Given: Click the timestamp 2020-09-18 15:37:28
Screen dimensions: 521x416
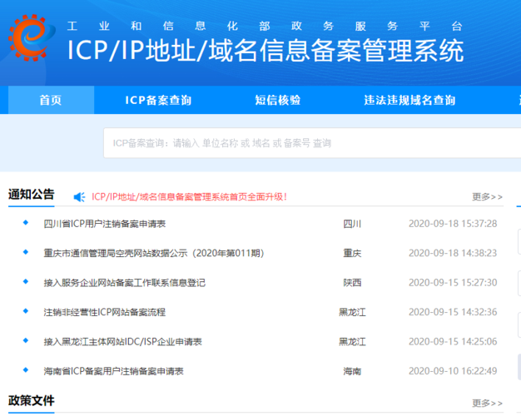Looking at the screenshot, I should pos(453,224).
